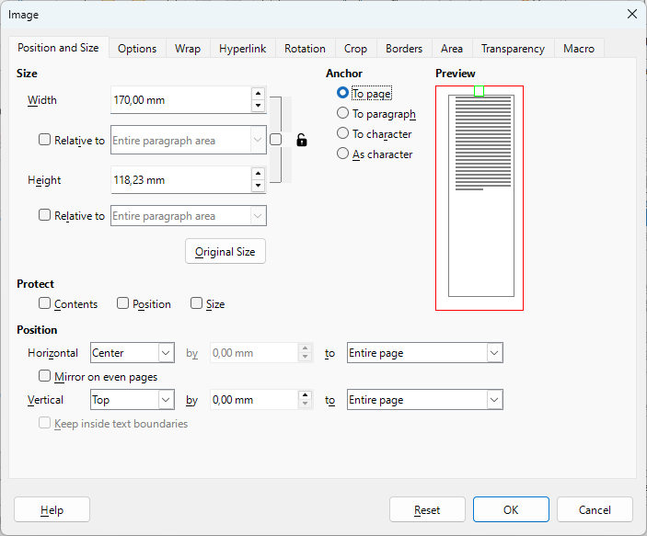Increase vertical offset with up arrow

(x=305, y=395)
